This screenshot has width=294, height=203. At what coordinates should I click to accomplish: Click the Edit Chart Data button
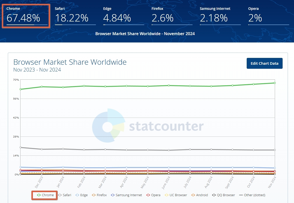(x=264, y=63)
